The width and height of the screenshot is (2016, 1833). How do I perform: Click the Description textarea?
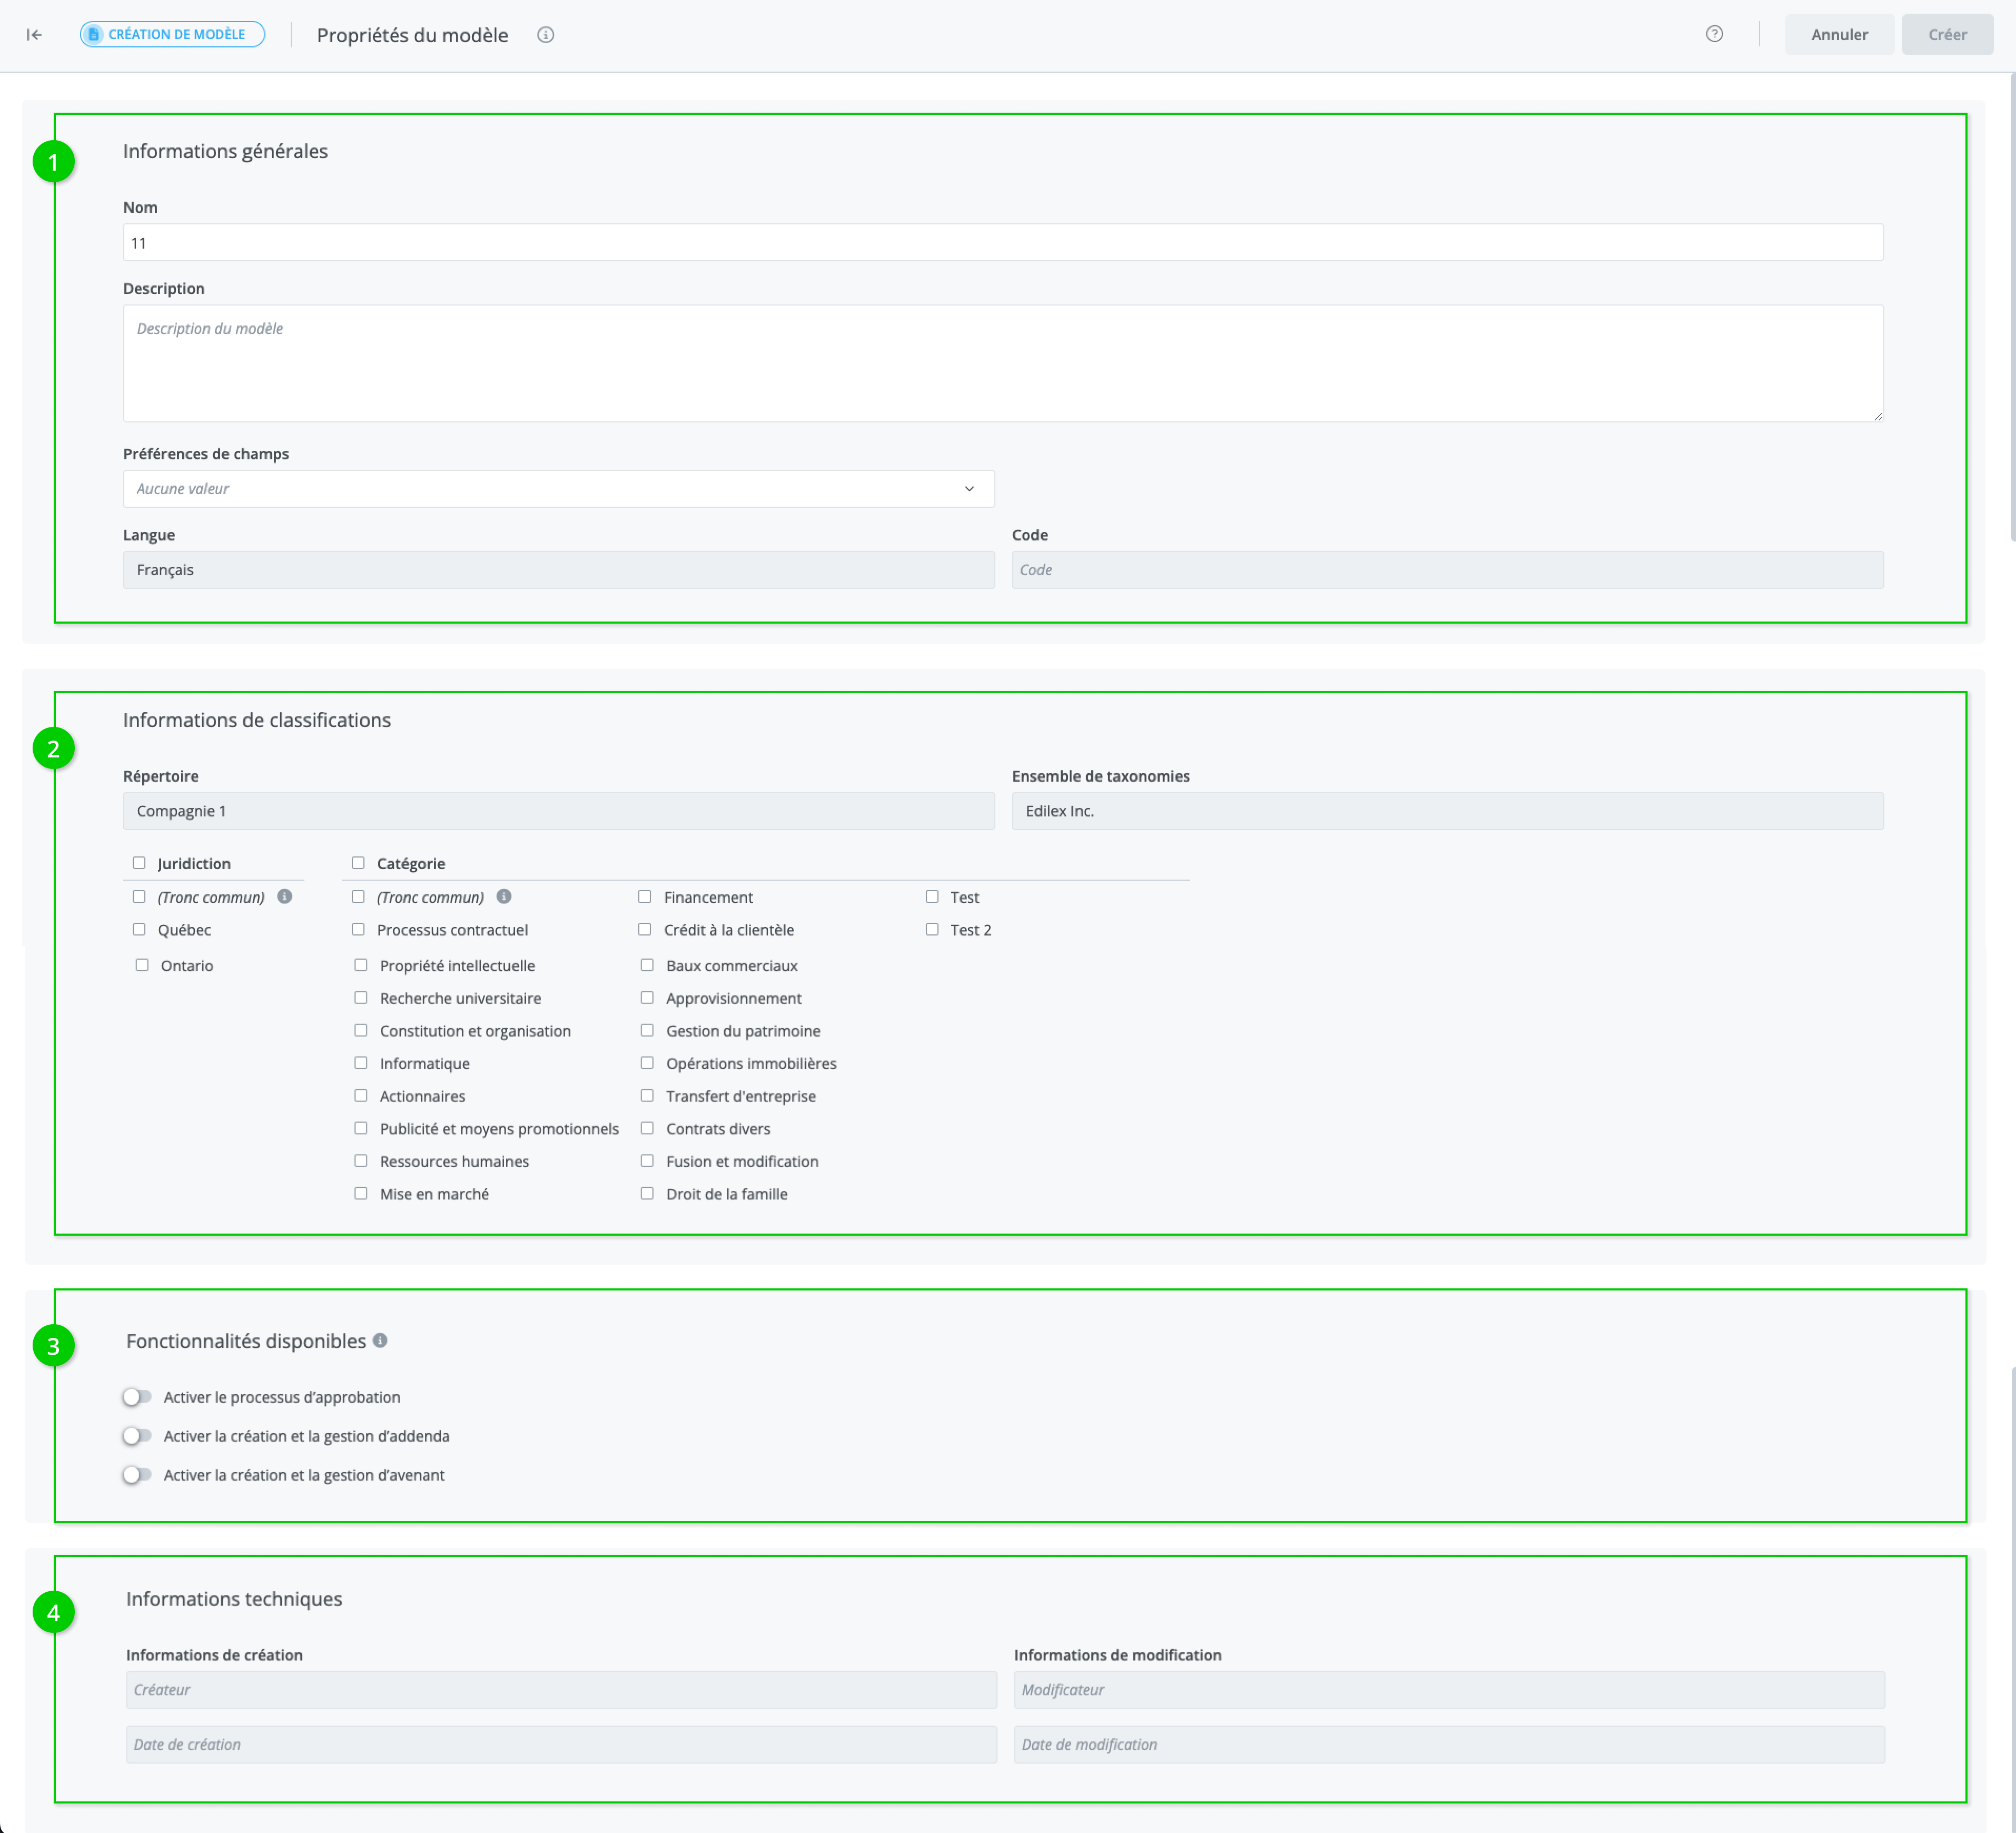pyautogui.click(x=1002, y=364)
